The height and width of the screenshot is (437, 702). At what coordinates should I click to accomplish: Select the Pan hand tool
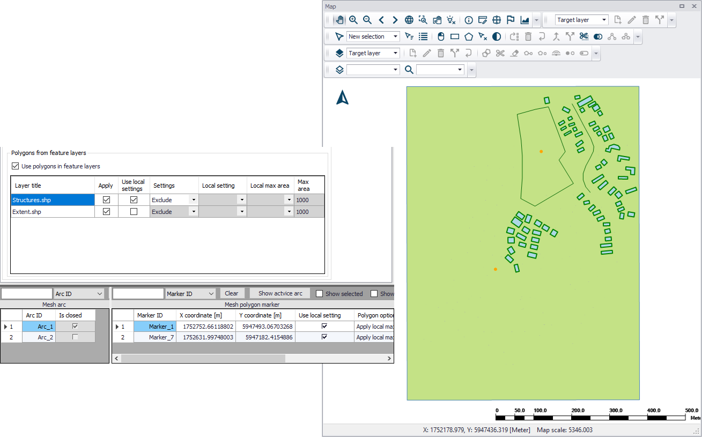[x=339, y=20]
